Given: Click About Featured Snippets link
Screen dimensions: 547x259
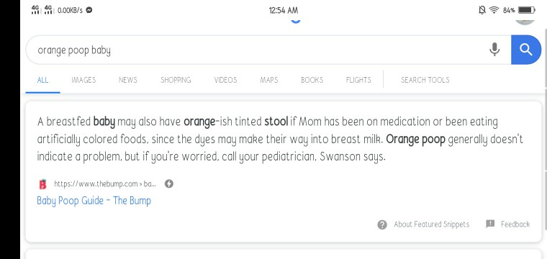Looking at the screenshot, I should click(432, 224).
